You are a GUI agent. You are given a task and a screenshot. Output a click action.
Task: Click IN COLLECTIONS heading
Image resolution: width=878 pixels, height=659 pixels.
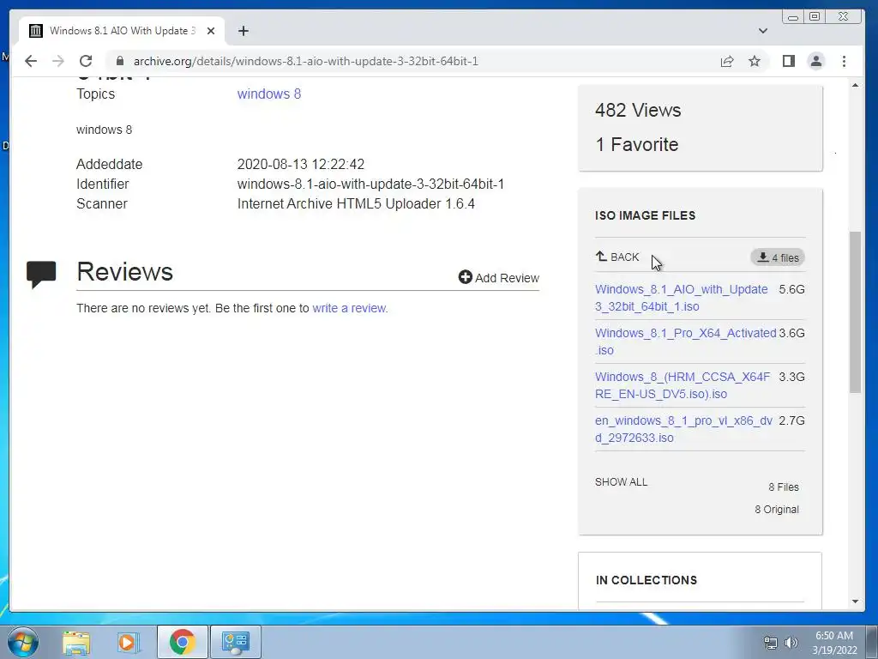click(646, 580)
